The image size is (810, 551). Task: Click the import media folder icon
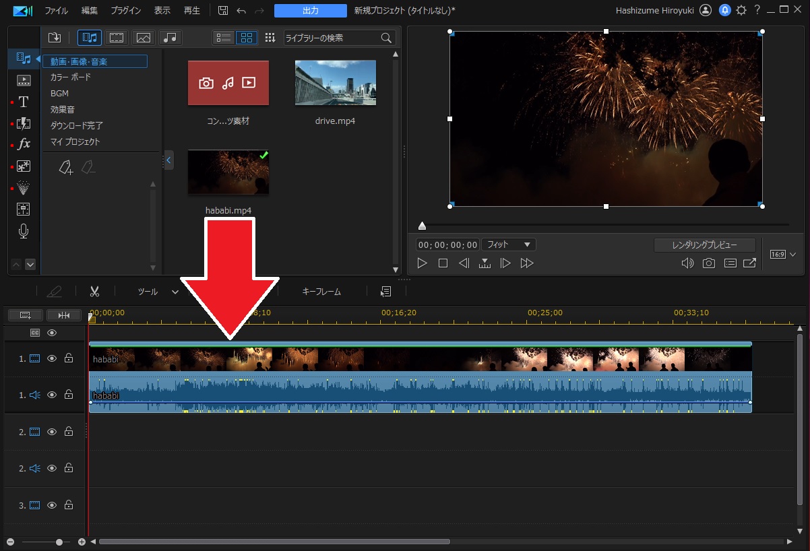tap(55, 38)
